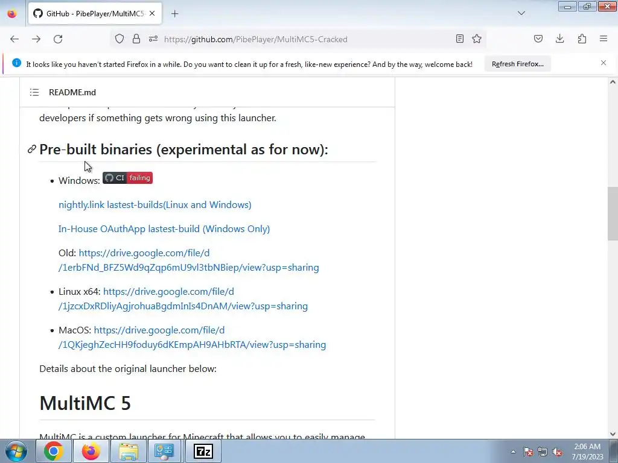Click the page scrollbar thumb
The width and height of the screenshot is (618, 463).
[613, 214]
